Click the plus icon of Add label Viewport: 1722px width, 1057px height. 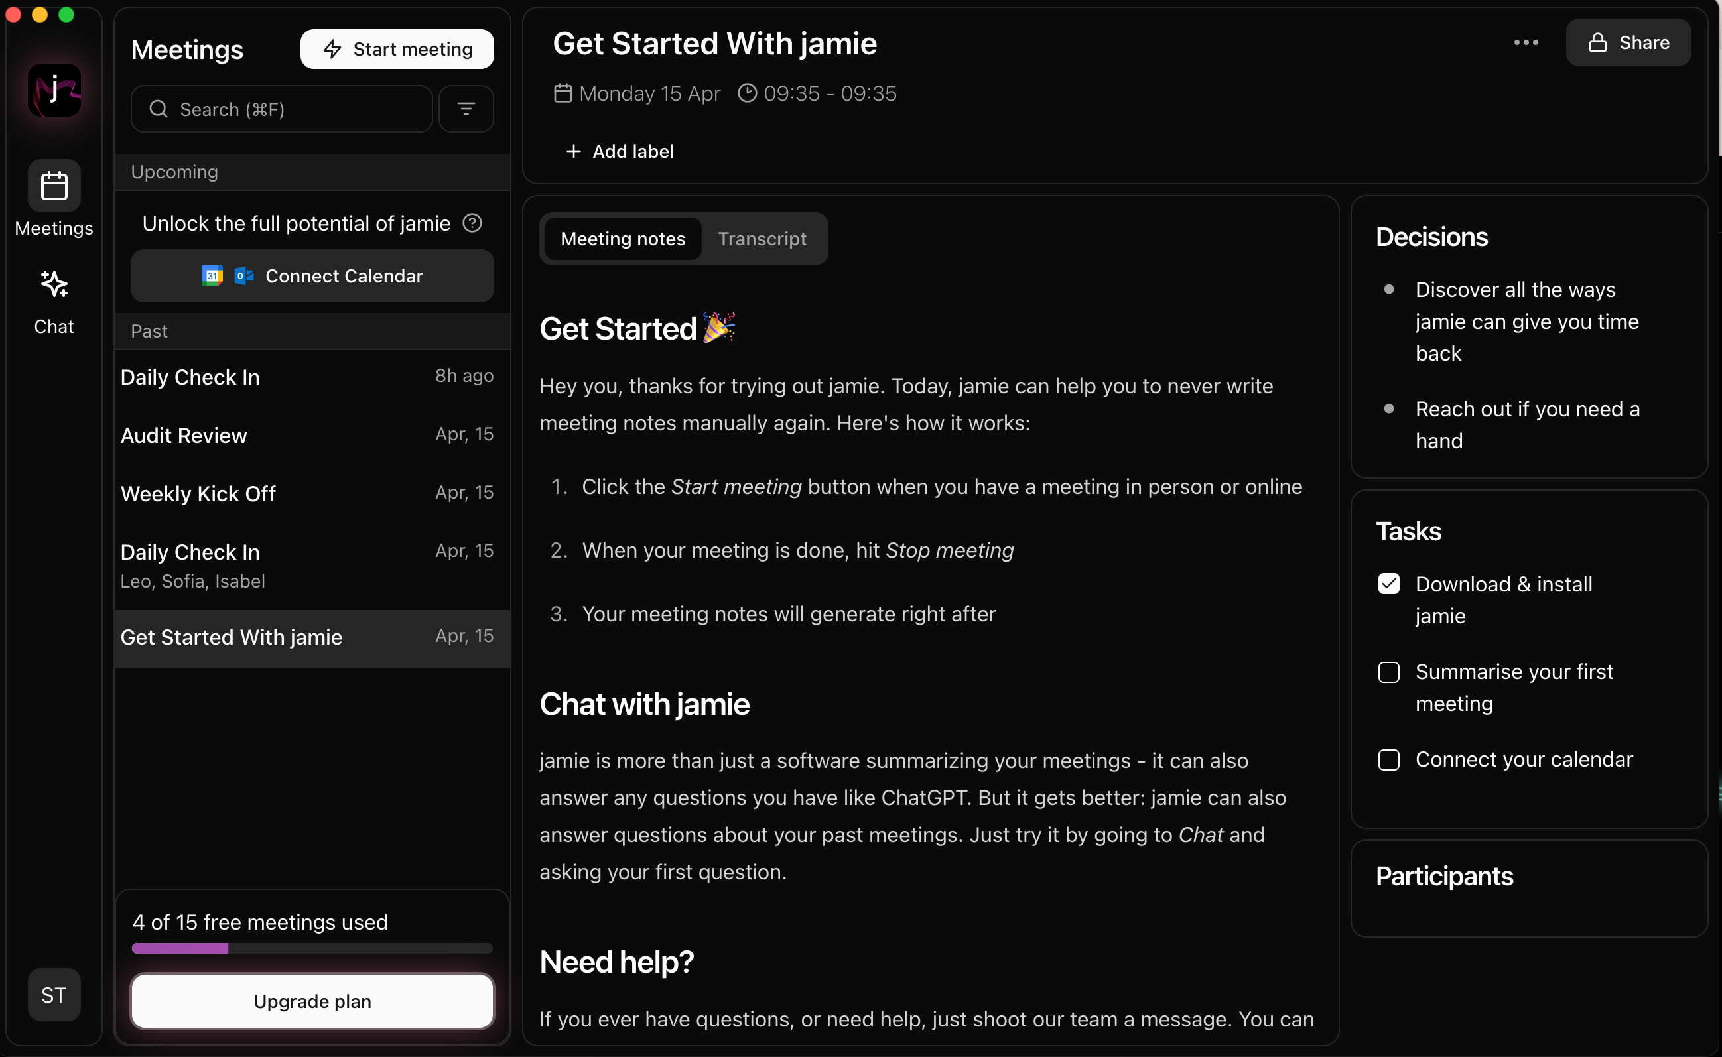[x=573, y=151]
